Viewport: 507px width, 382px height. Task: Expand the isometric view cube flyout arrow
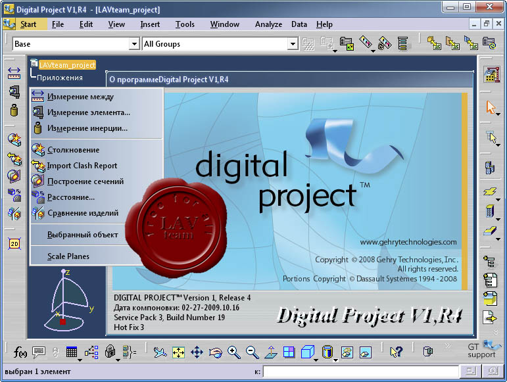tap(316, 360)
